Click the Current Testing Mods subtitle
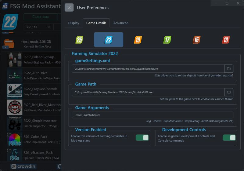This screenshot has width=244, height=171. pyautogui.click(x=38, y=46)
